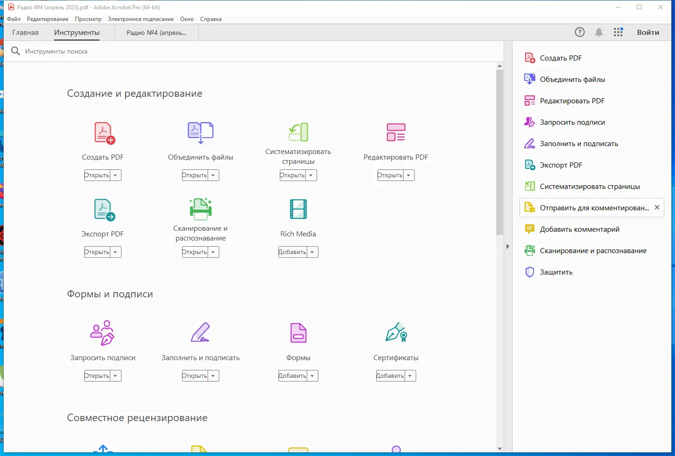Click the Сертификаты pen icon
This screenshot has width=675, height=456.
395,333
